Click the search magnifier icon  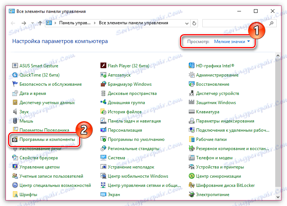(272, 23)
